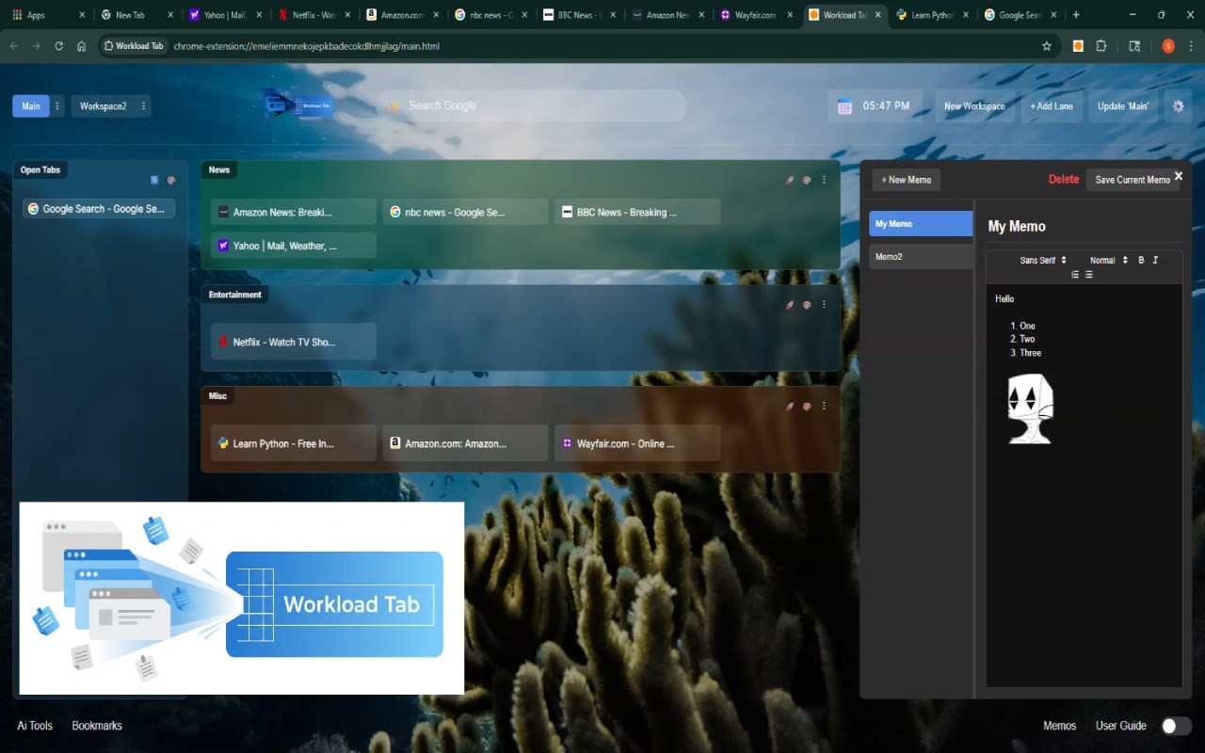The image size is (1205, 753).
Task: Open the text size dropdown showing Normal
Action: point(1109,261)
